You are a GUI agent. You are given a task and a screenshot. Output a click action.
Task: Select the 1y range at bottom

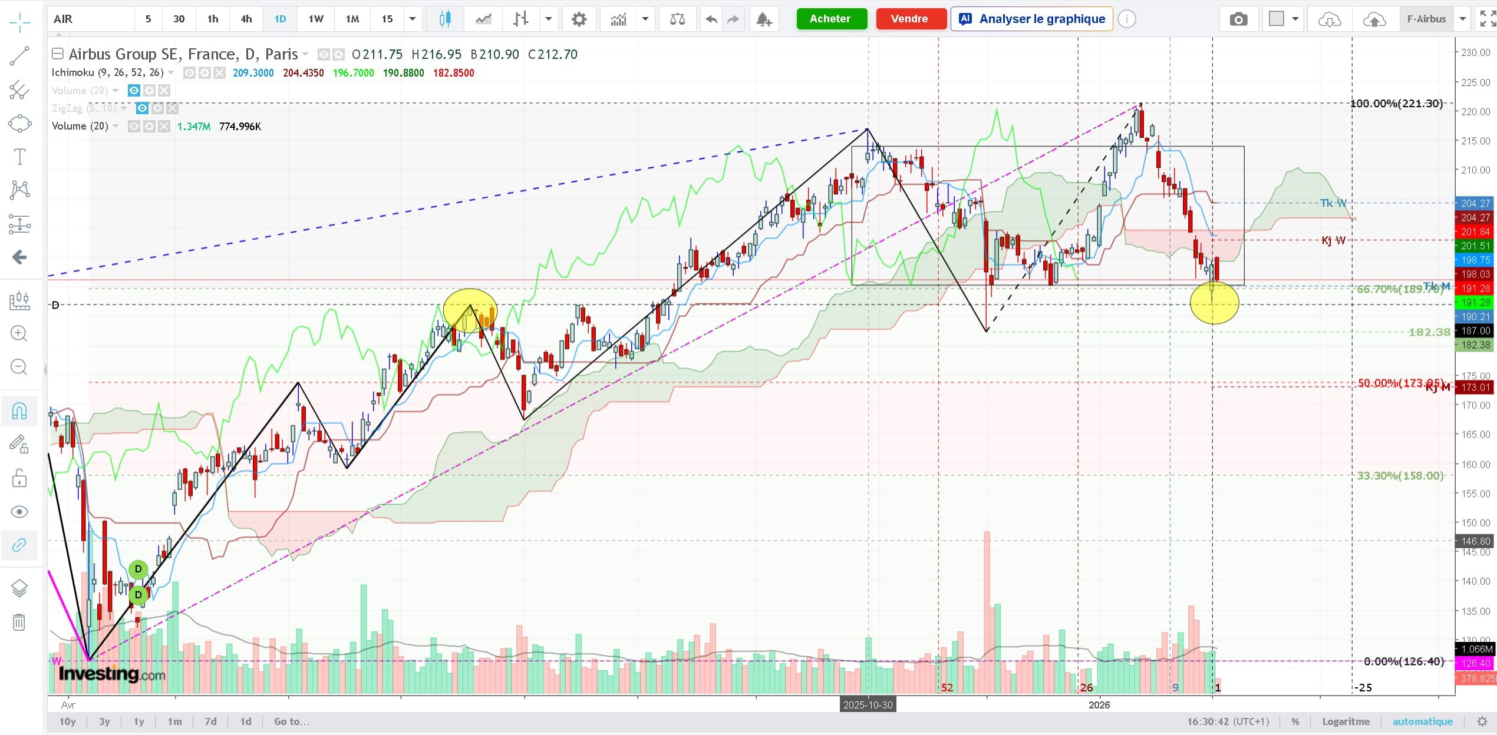point(139,721)
